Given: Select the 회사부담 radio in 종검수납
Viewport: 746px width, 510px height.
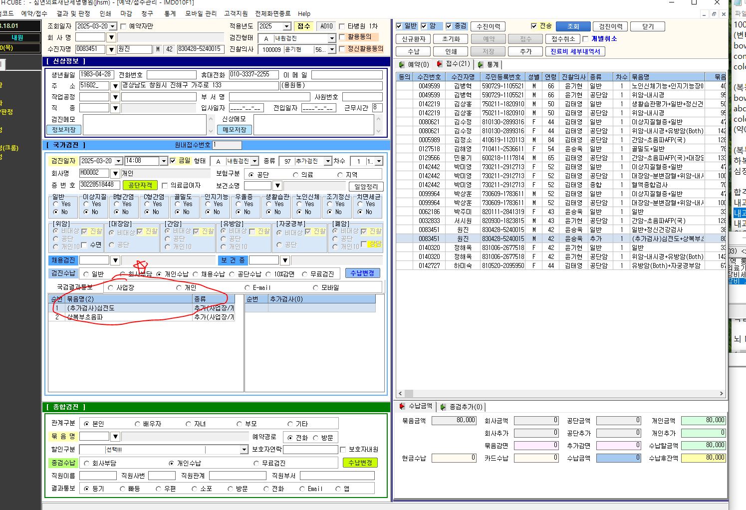Looking at the screenshot, I should [x=87, y=464].
